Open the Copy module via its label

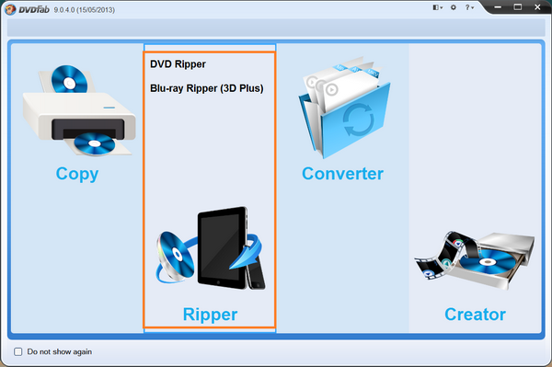tap(77, 174)
